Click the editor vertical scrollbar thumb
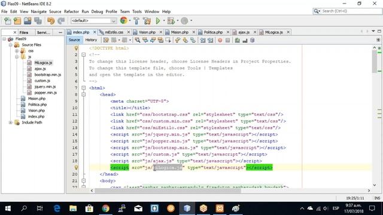Screen dimensions: 383x215 375,62
